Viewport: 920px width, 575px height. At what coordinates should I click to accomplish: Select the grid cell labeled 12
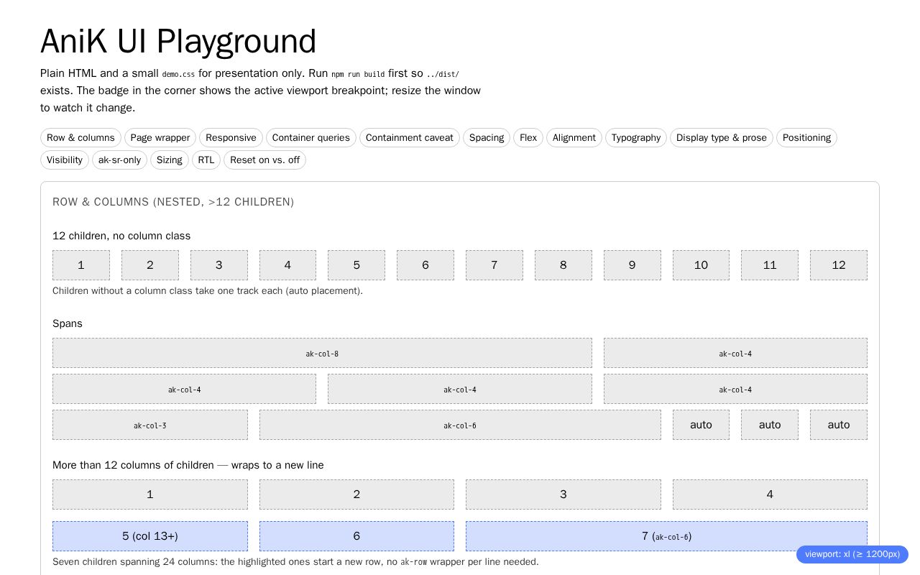[839, 265]
